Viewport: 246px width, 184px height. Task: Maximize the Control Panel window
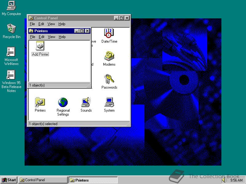121,18
